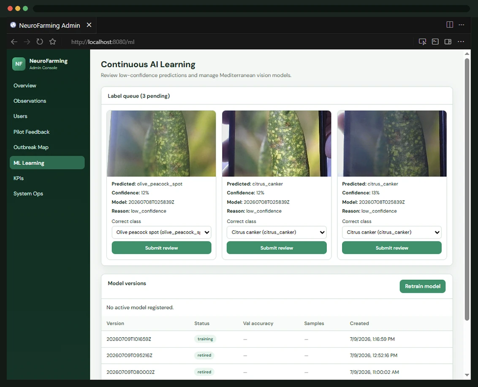Go back with the browser back arrow
The image size is (478, 387).
pyautogui.click(x=14, y=42)
